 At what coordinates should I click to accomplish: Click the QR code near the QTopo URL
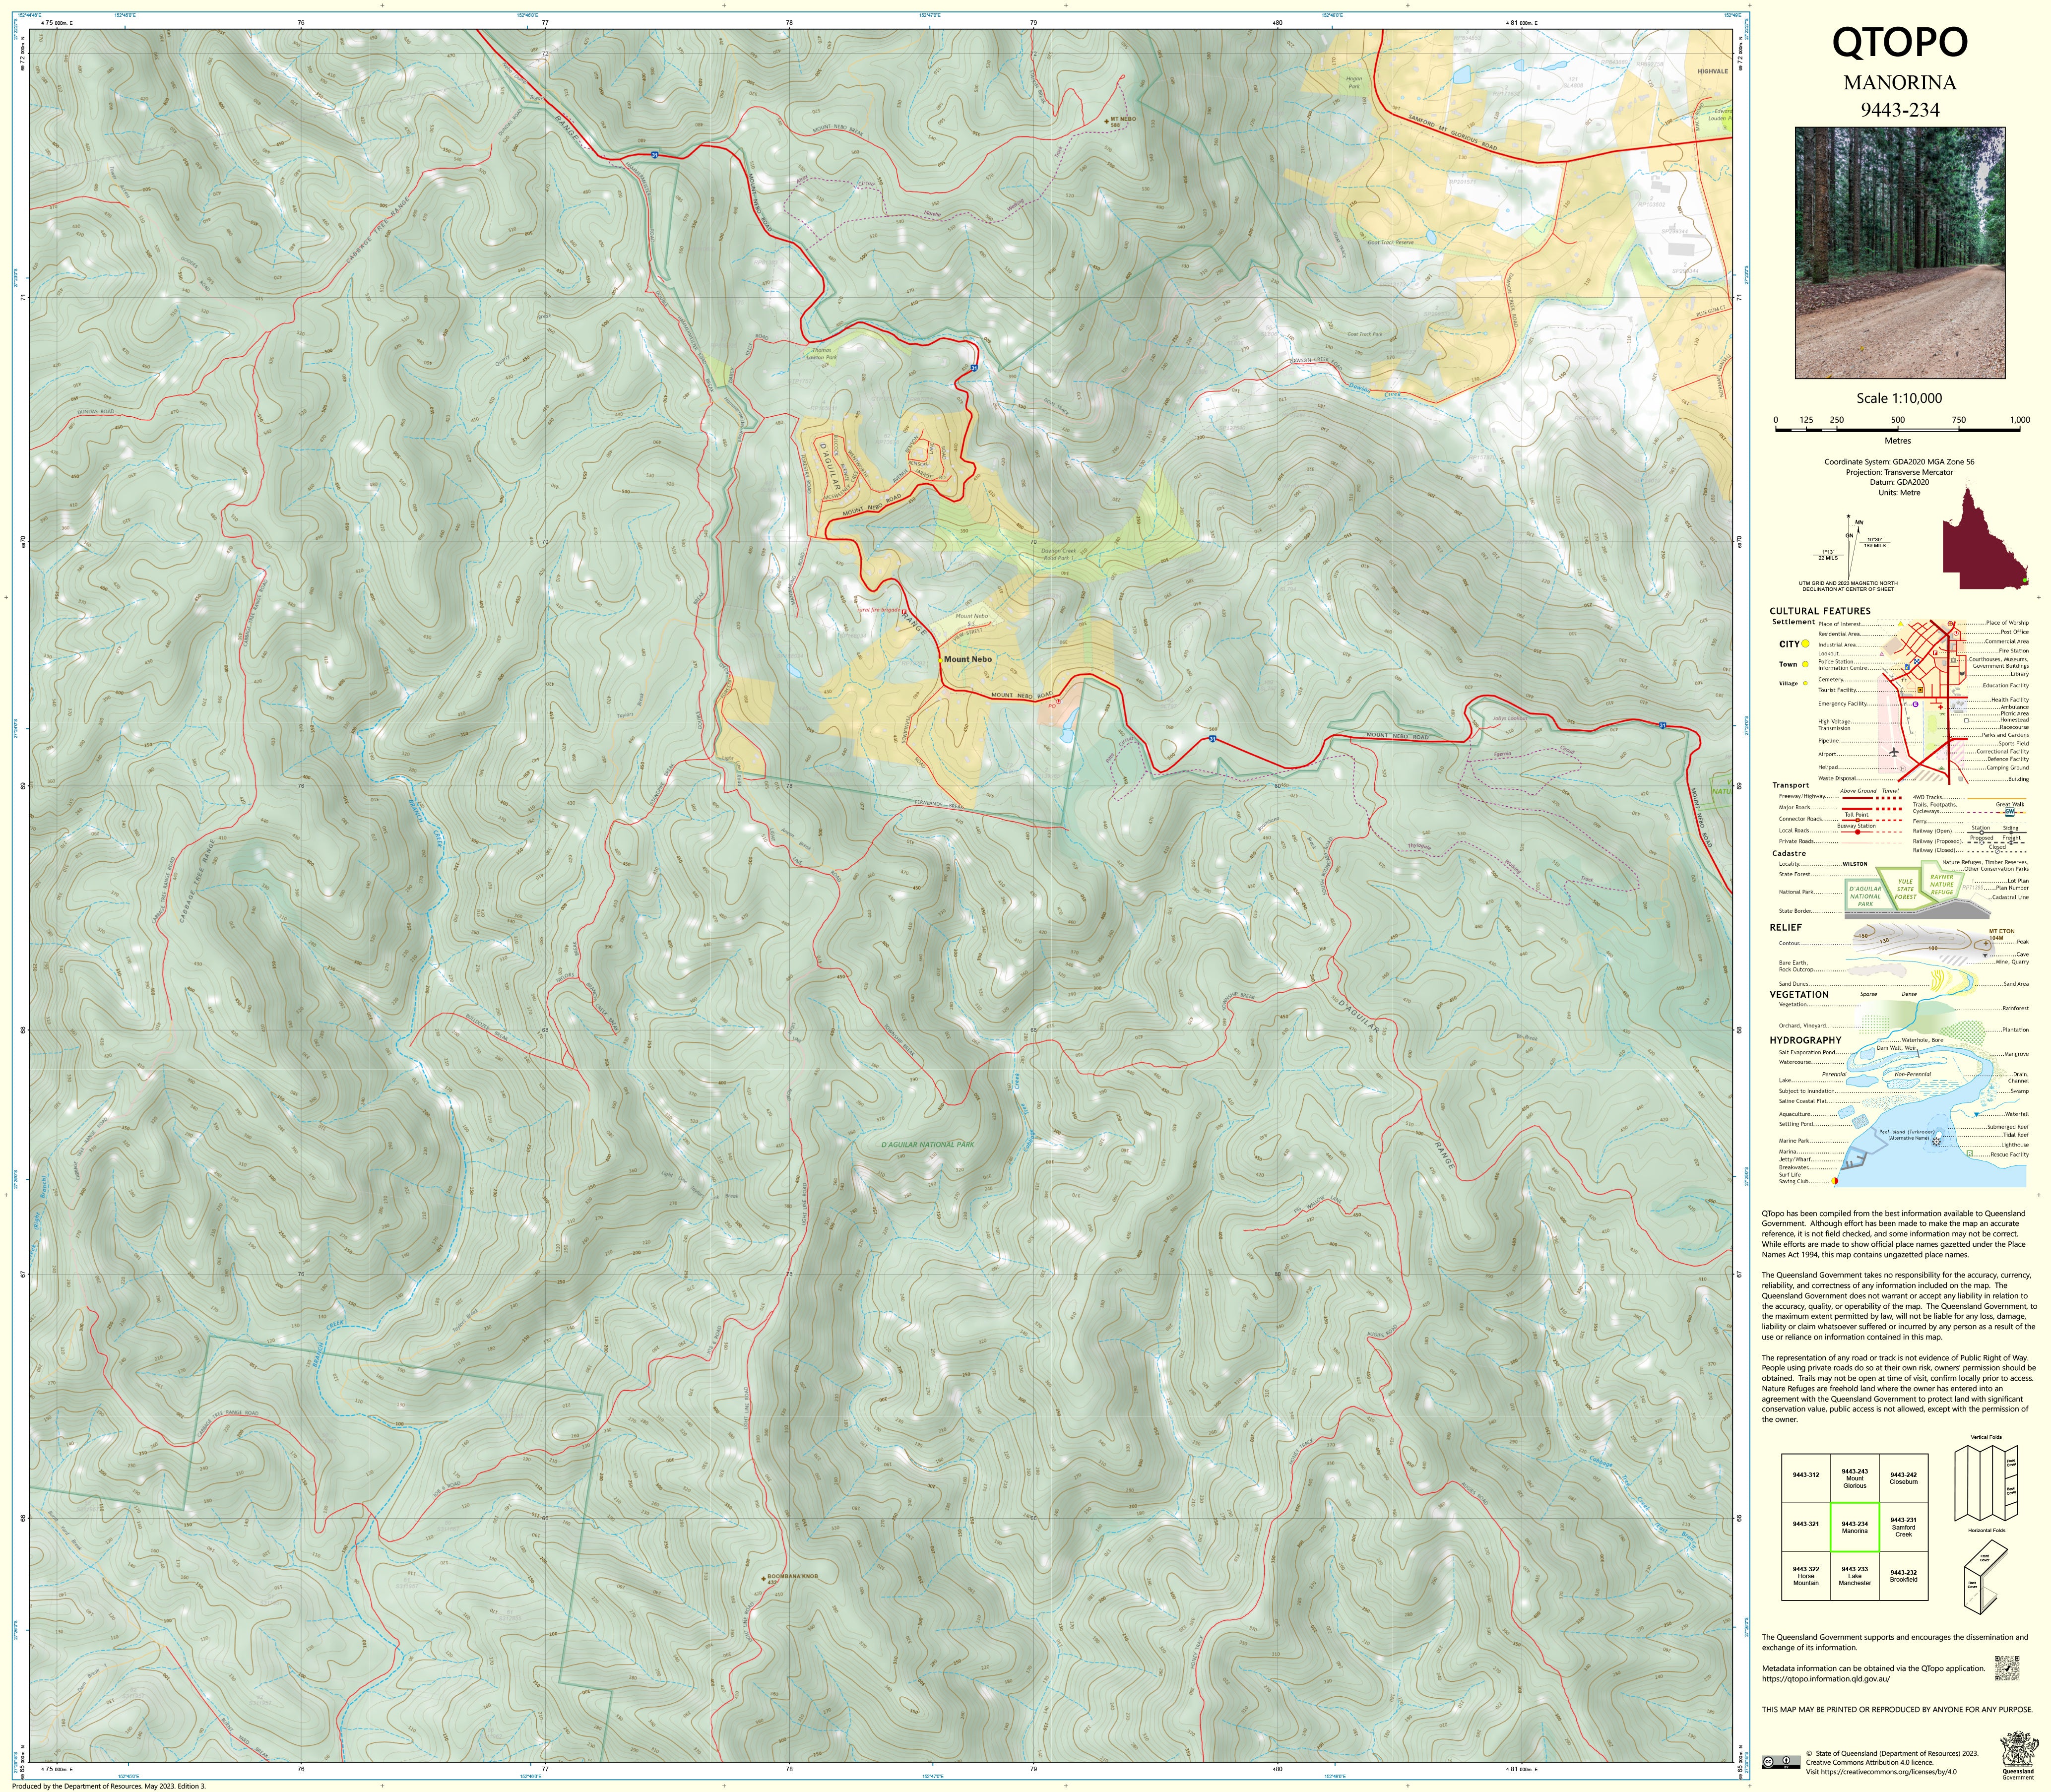[2006, 1668]
